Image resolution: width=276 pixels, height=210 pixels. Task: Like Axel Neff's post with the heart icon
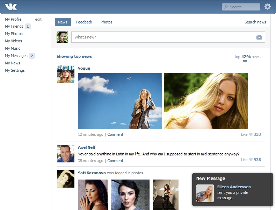tap(251, 160)
